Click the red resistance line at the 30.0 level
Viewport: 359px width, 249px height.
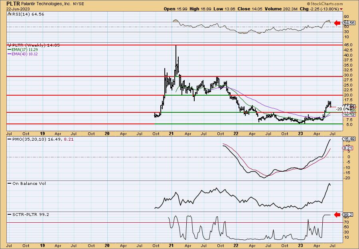(175, 76)
